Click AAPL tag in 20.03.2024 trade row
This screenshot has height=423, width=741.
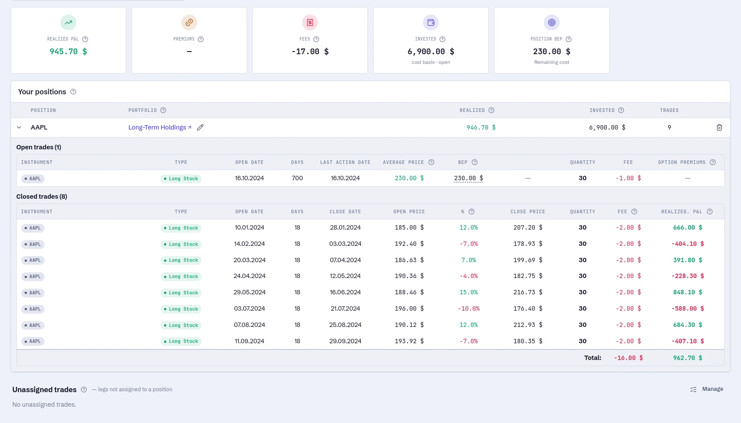[33, 260]
